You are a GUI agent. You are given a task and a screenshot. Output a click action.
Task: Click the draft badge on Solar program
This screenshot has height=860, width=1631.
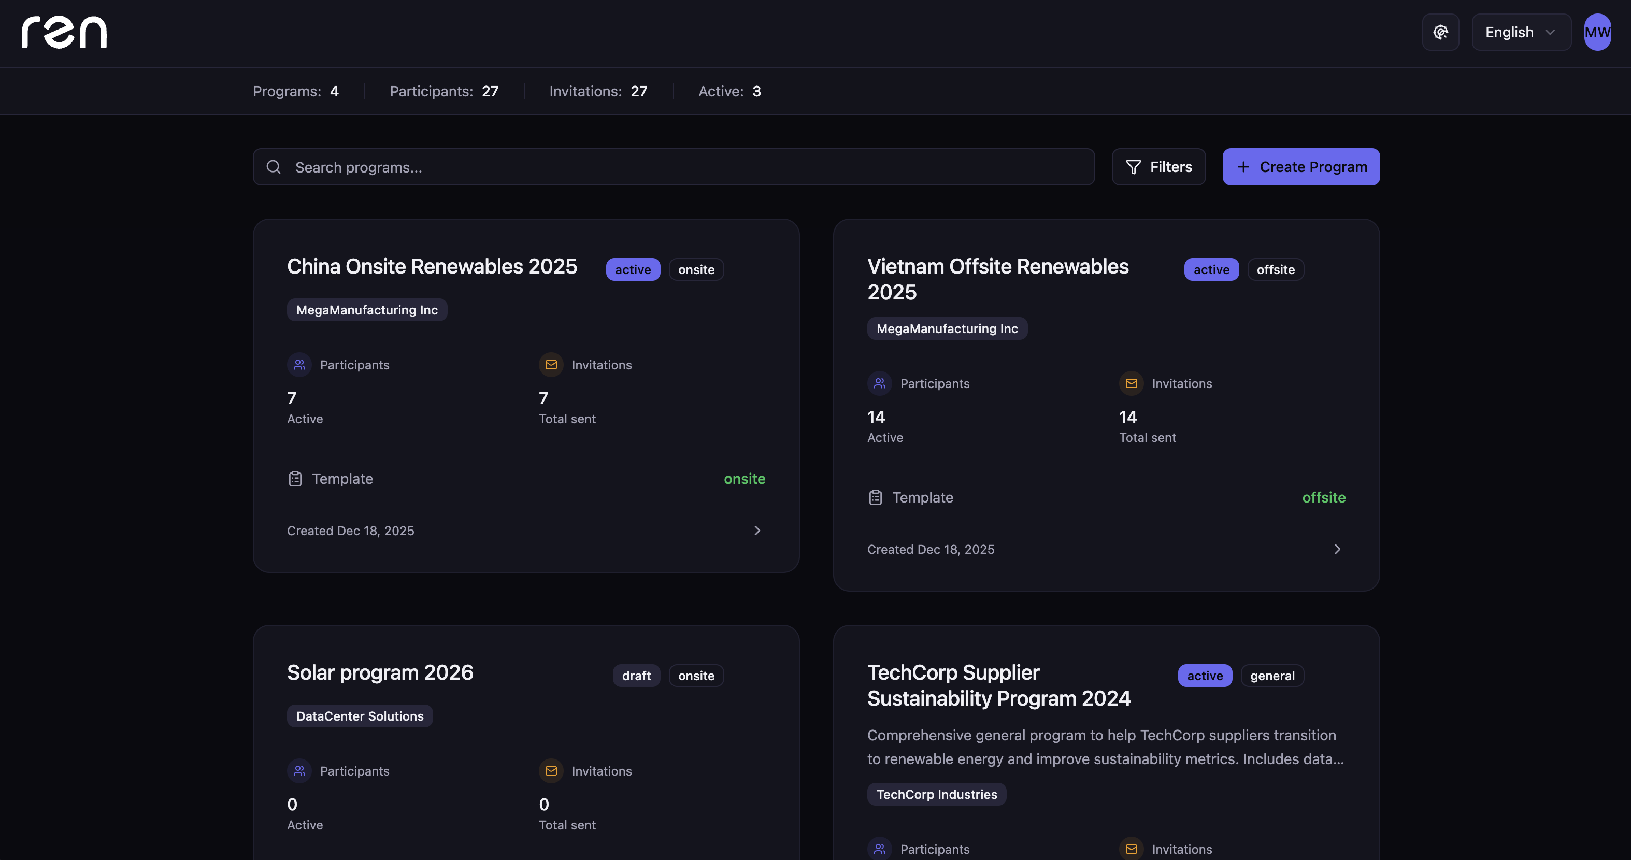[x=636, y=676]
